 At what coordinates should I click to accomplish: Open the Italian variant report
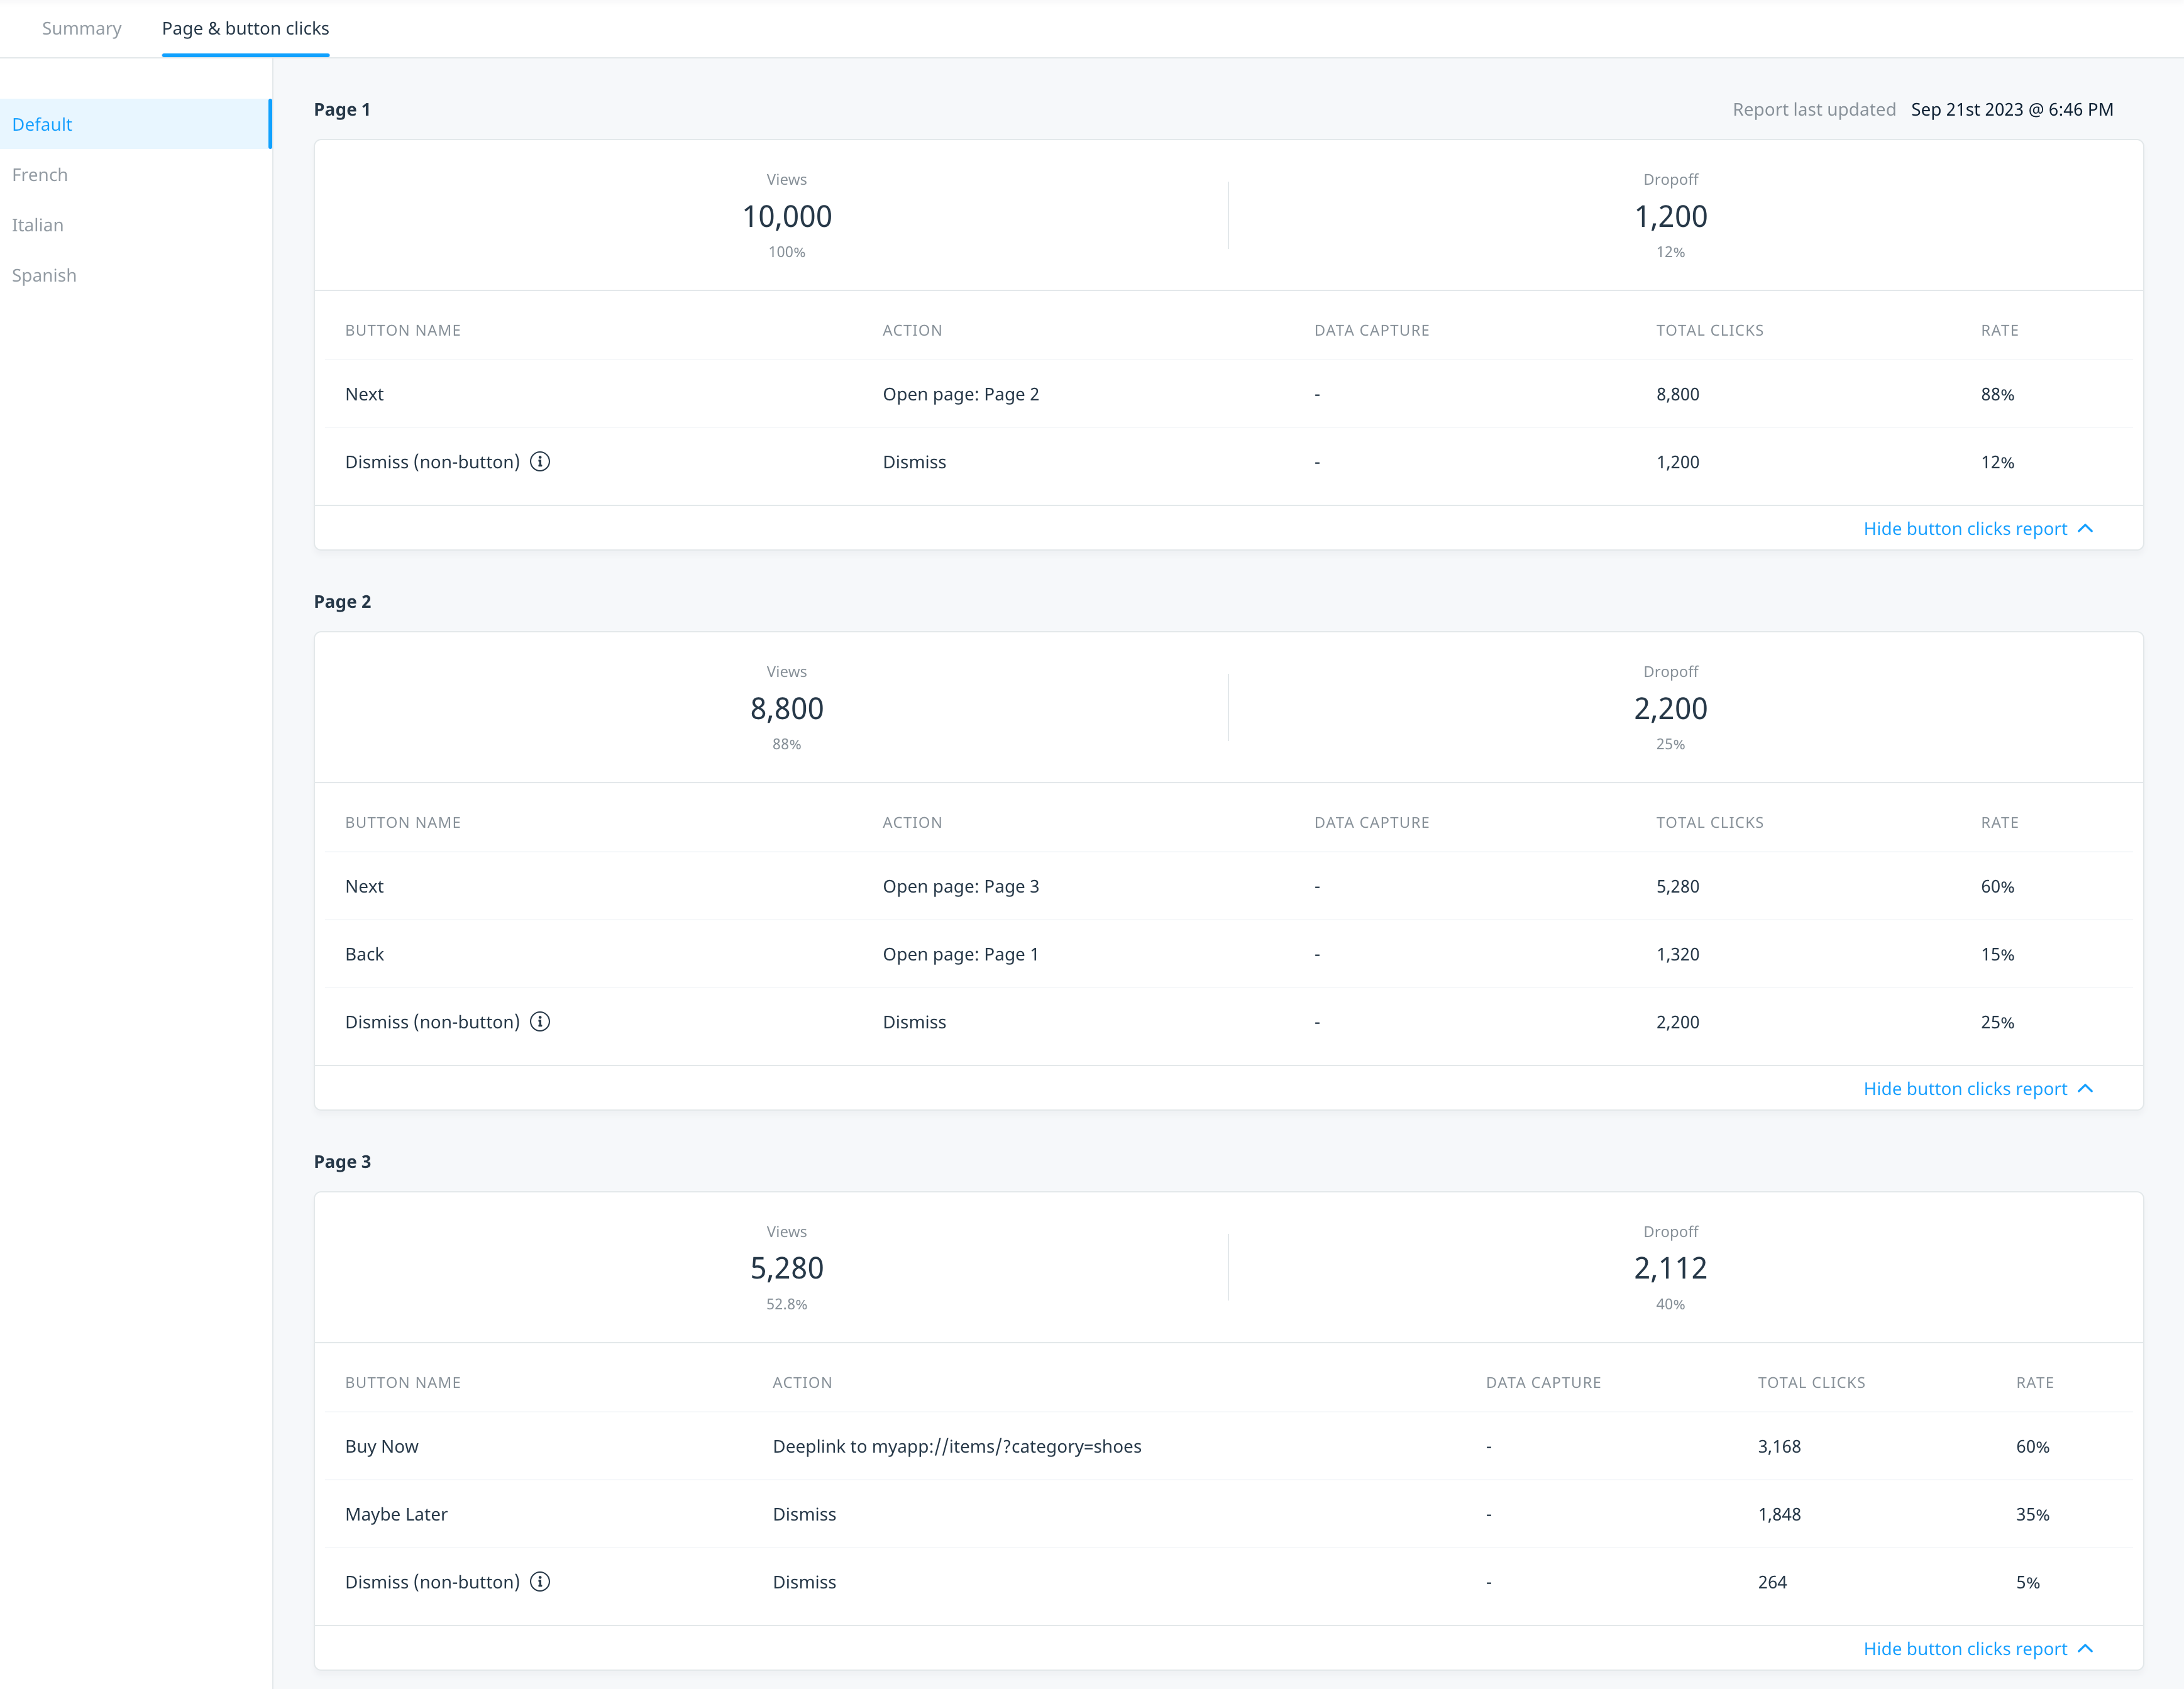pos(135,225)
